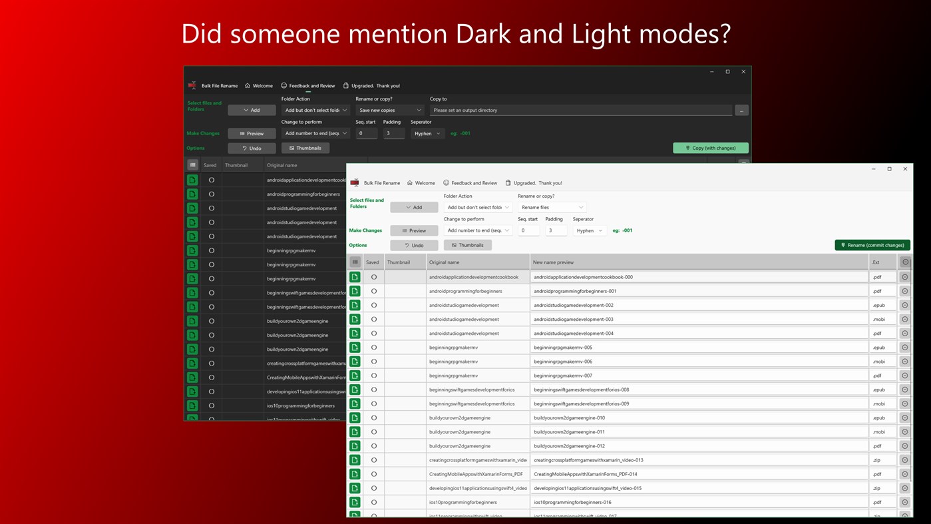Click green file icon of creatingcrossplatformgameswithxamarin row, light window
Viewport: 931px width, 524px height.
coord(355,460)
